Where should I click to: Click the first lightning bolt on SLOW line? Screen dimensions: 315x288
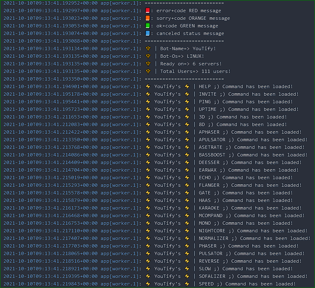coord(148,269)
